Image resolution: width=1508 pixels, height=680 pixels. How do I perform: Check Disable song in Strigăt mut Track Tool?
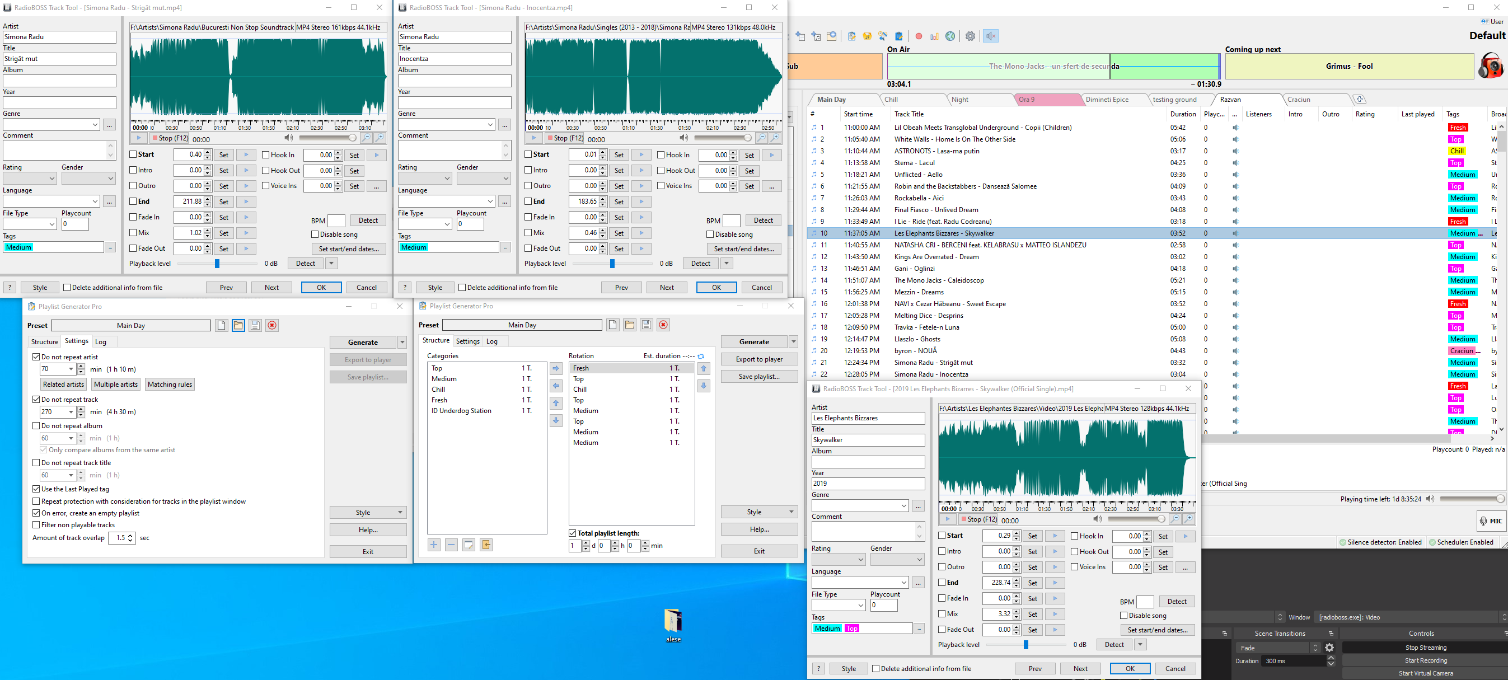[315, 234]
